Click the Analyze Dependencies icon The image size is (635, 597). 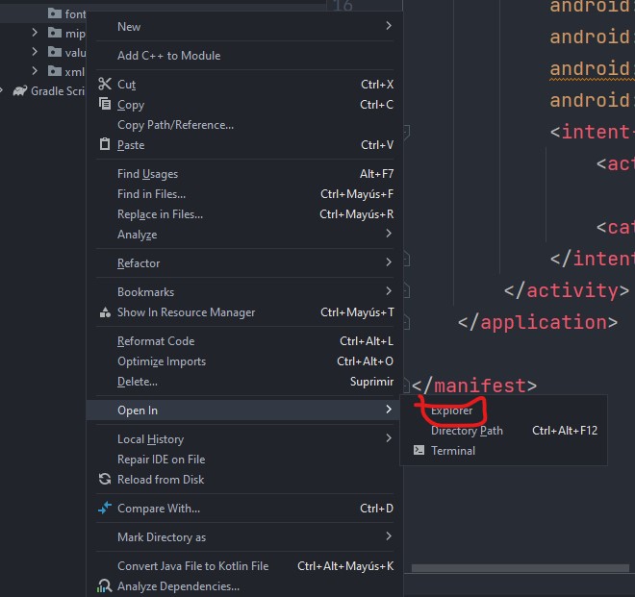coord(105,586)
